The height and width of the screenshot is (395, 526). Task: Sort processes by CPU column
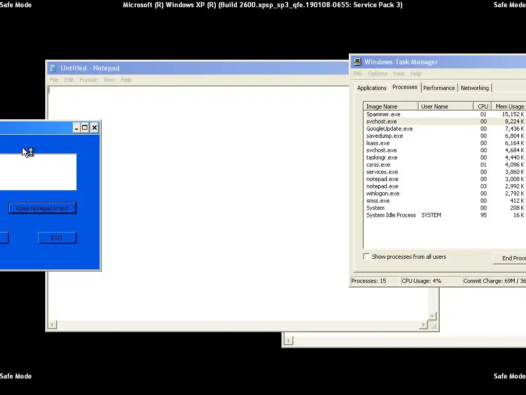point(482,106)
